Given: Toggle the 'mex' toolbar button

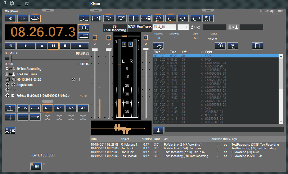Looking at the screenshot, I should 109,19.
